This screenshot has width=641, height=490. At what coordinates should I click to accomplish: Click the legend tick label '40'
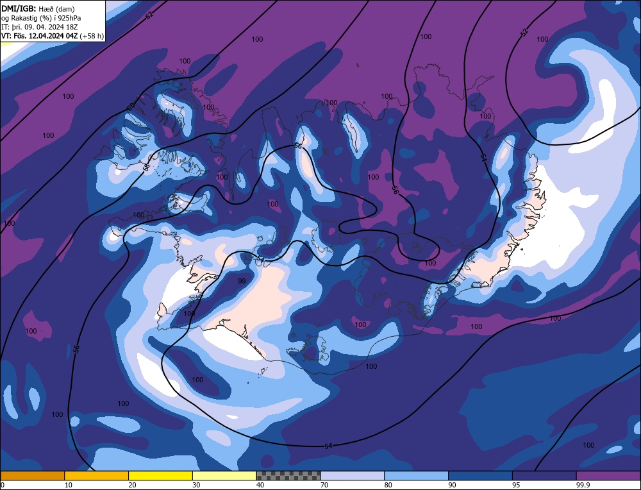260,485
